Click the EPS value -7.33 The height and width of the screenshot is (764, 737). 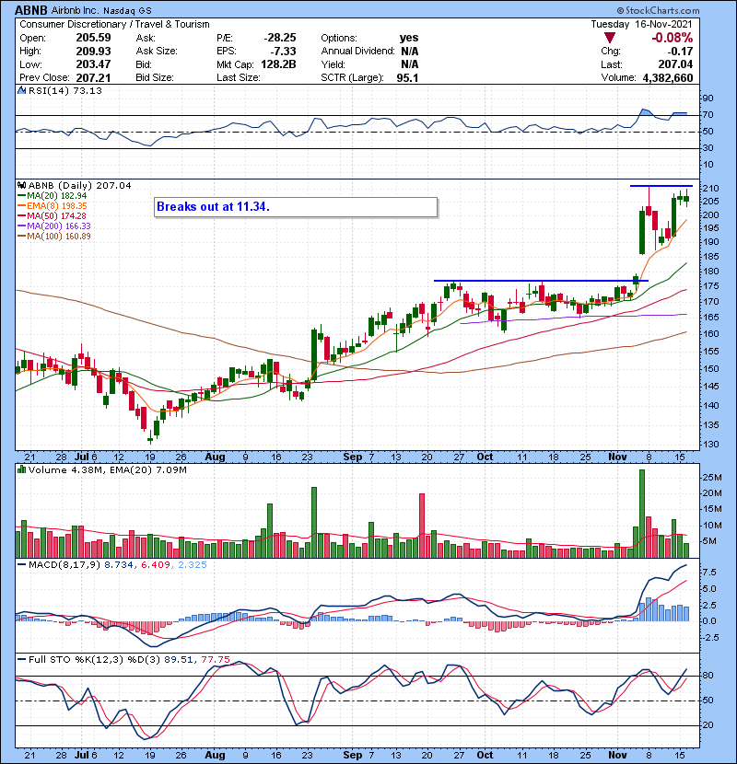coord(284,52)
